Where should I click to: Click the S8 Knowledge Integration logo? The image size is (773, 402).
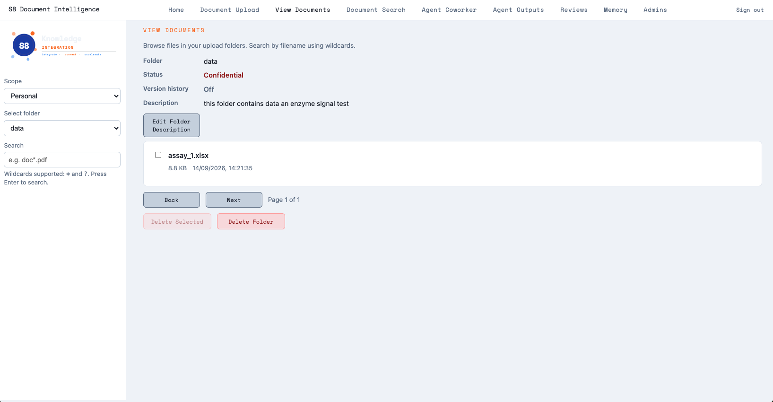coord(63,46)
